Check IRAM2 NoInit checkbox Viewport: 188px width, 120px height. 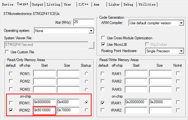[x=178, y=110]
